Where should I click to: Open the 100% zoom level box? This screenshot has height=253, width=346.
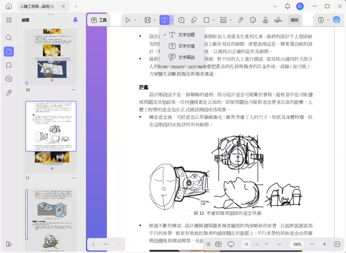coord(297,244)
